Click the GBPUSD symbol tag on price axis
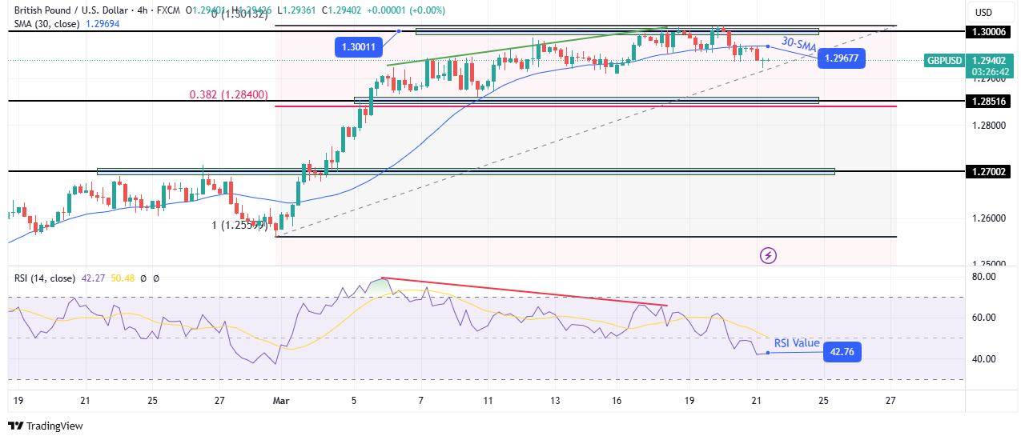 point(943,60)
